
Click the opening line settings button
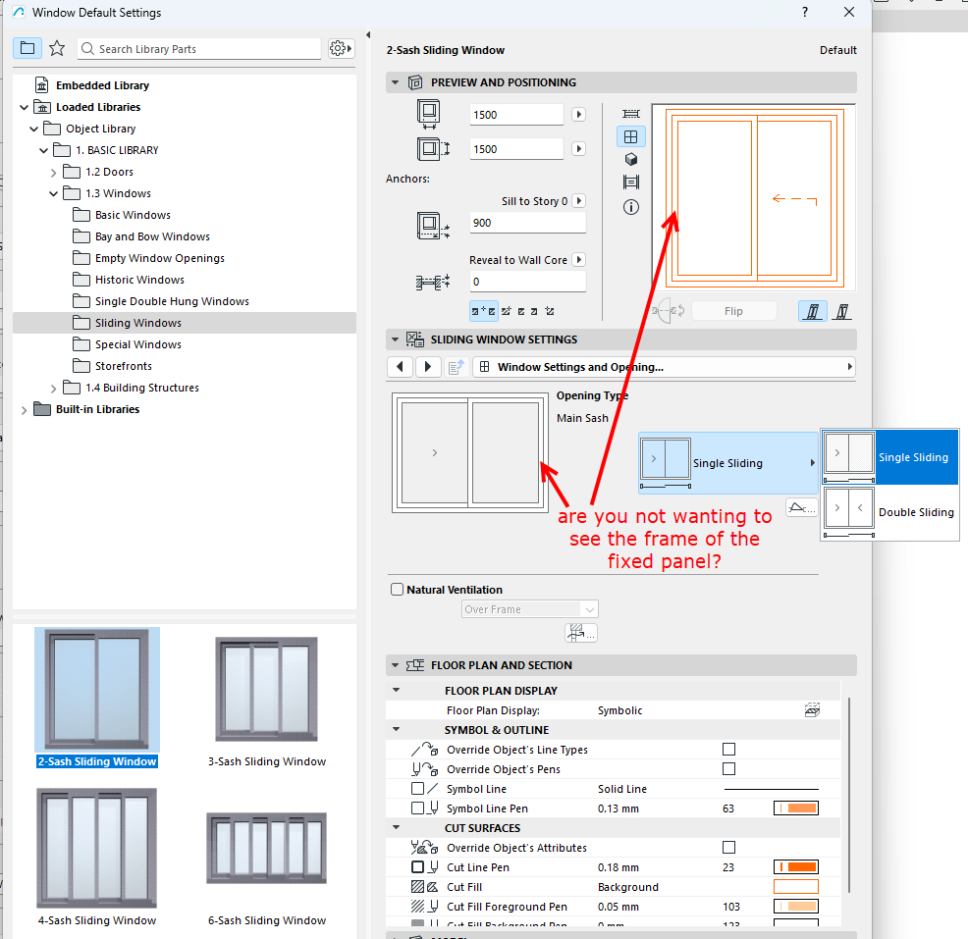pyautogui.click(x=802, y=508)
